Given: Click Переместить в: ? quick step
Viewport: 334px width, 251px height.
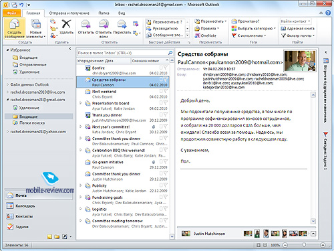Looking at the screenshot, I should coord(165,21).
